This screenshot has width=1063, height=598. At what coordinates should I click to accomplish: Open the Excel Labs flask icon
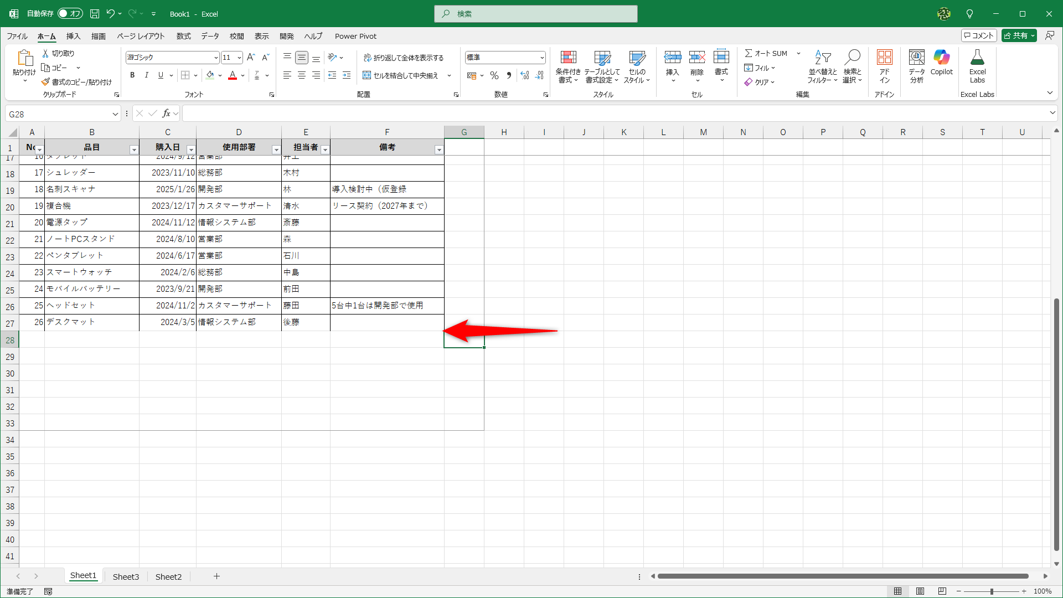977,58
